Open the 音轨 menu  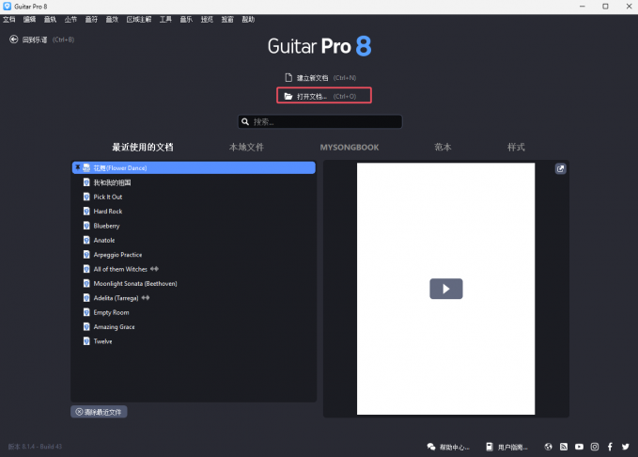pyautogui.click(x=50, y=19)
